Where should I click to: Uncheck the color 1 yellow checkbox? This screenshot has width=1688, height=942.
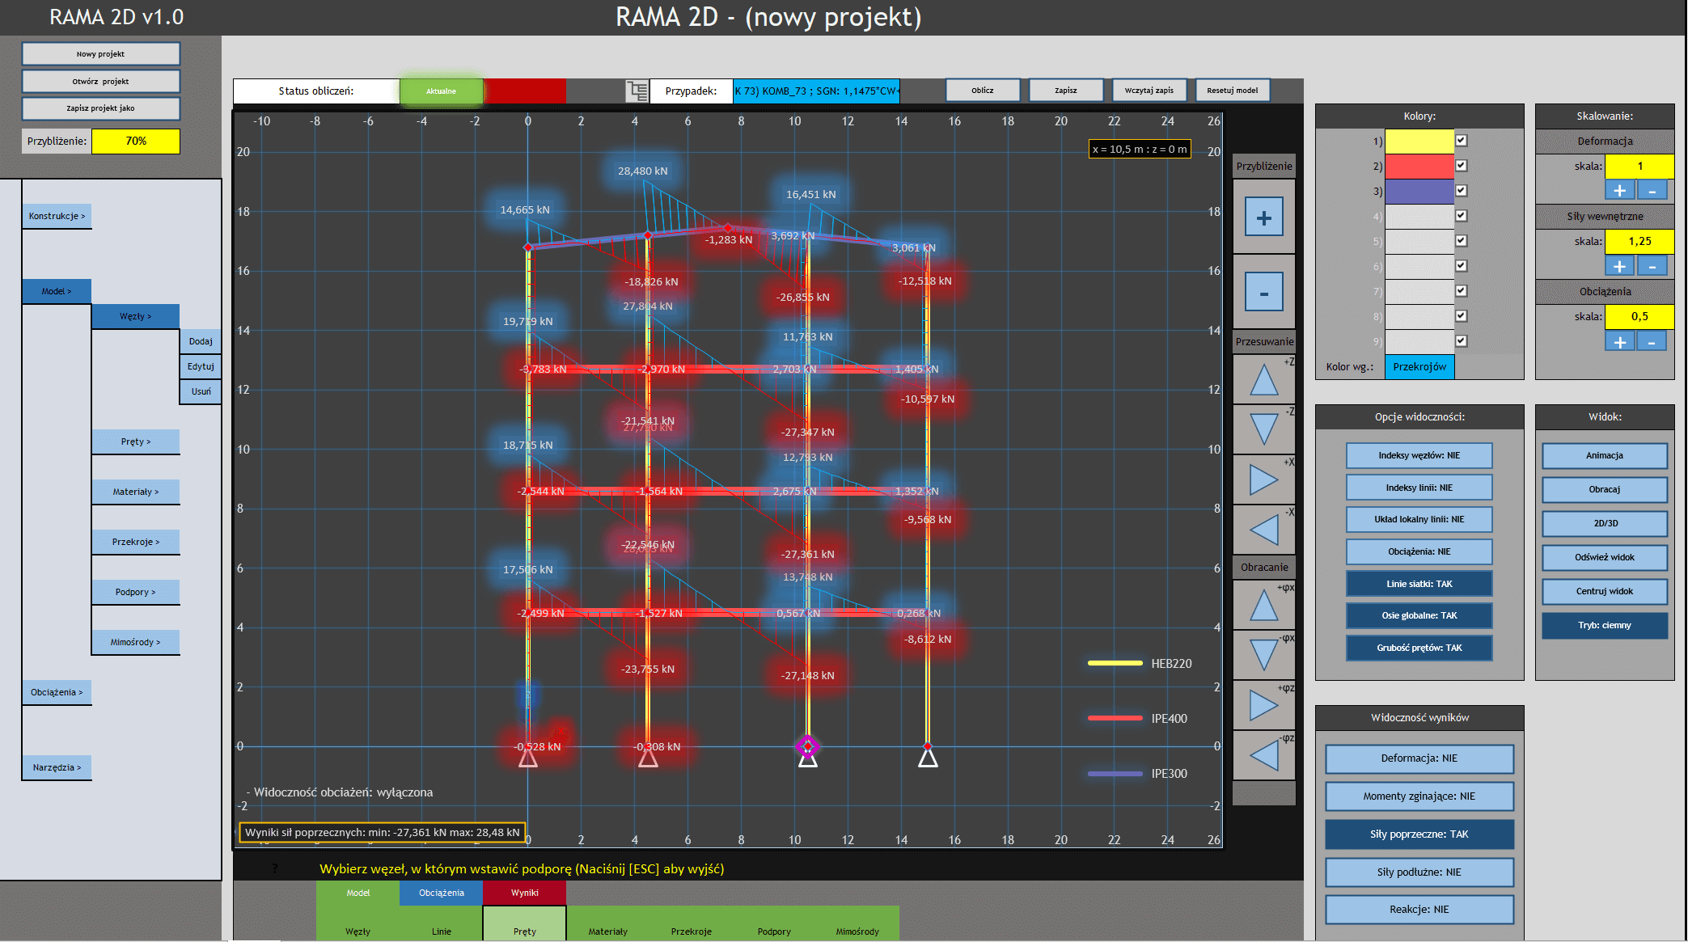[1461, 141]
